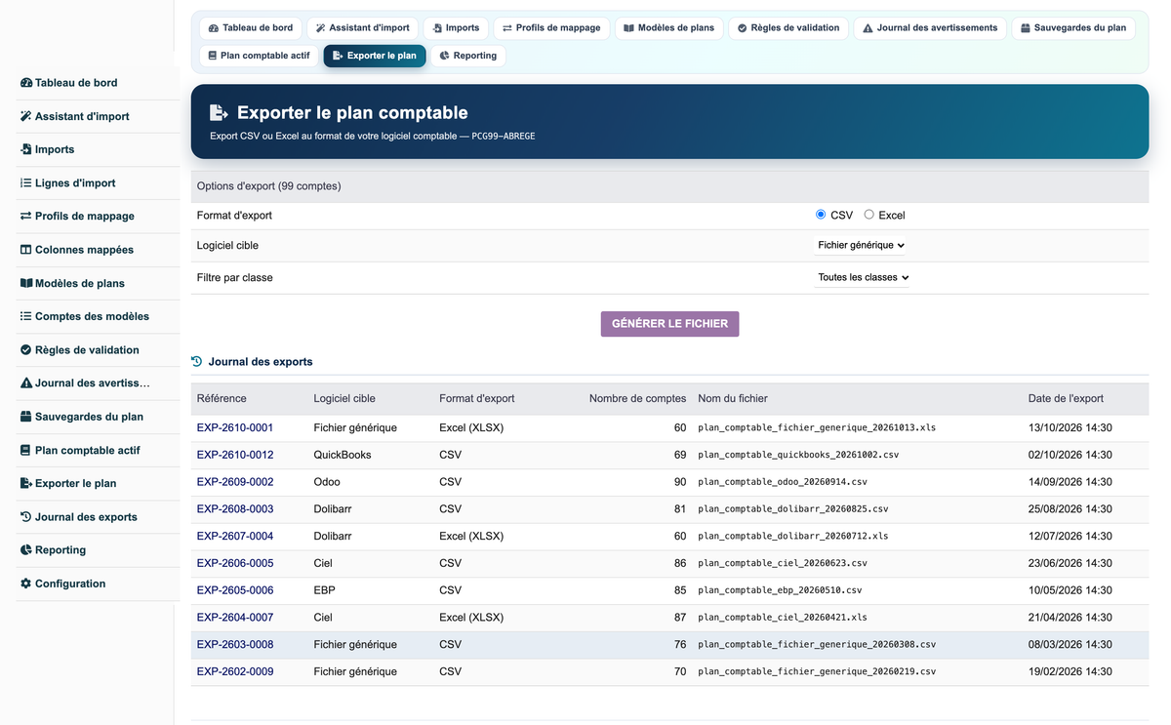
Task: Click the warning icon in top Journal des avertissements tab
Action: (868, 28)
